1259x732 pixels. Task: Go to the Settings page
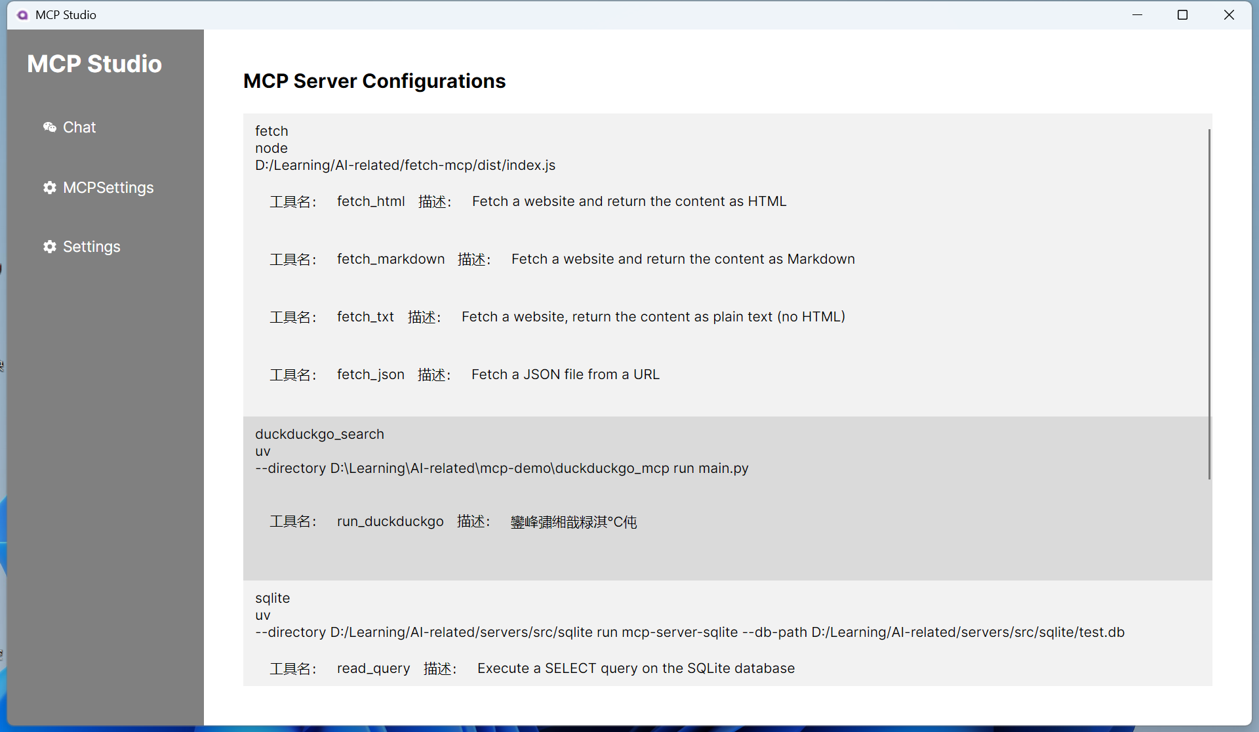click(x=91, y=247)
